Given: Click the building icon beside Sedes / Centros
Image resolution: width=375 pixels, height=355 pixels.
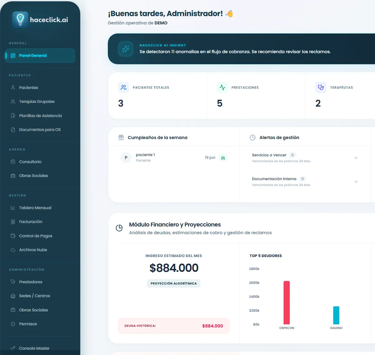Looking at the screenshot, I should pyautogui.click(x=13, y=296).
